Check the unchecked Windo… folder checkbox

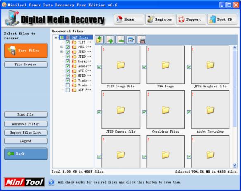tap(68, 85)
